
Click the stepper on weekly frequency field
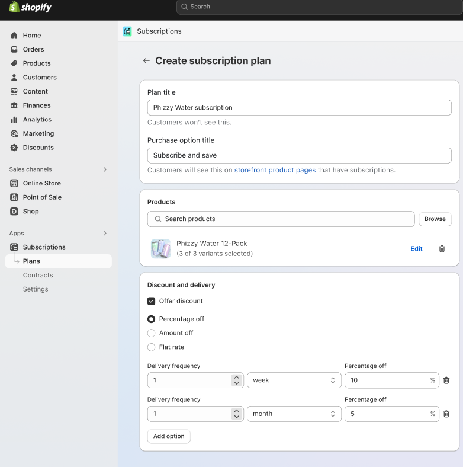[237, 380]
